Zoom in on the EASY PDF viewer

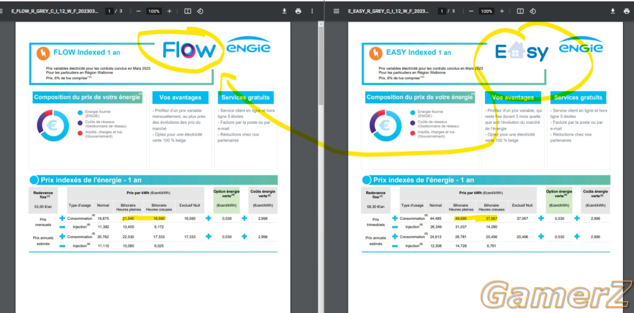tap(502, 11)
